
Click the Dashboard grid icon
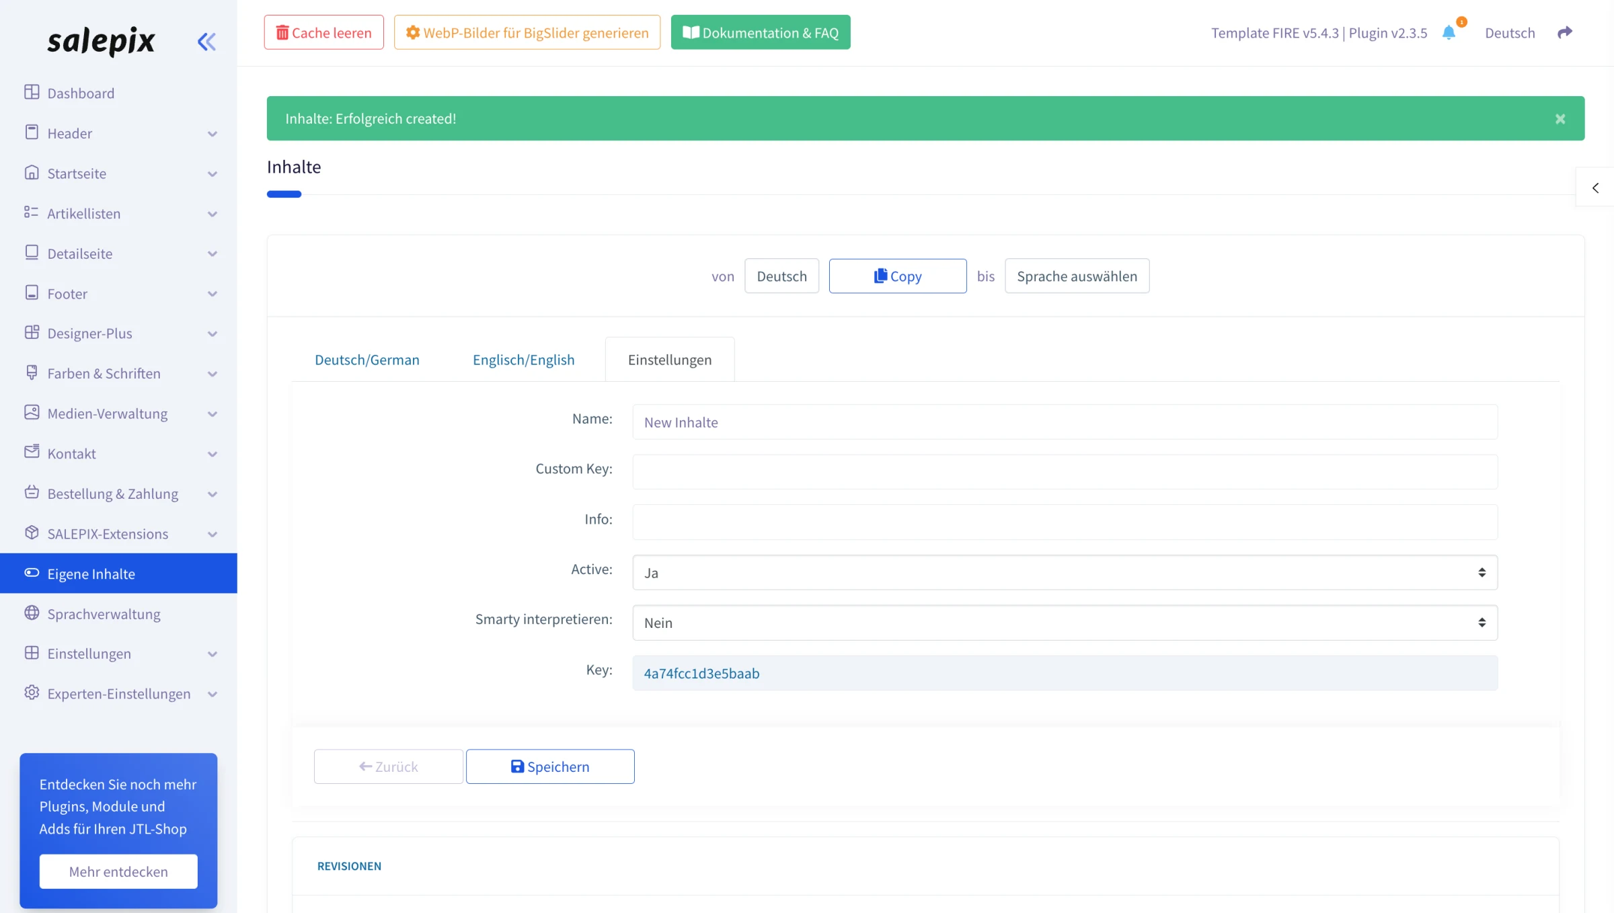(32, 92)
